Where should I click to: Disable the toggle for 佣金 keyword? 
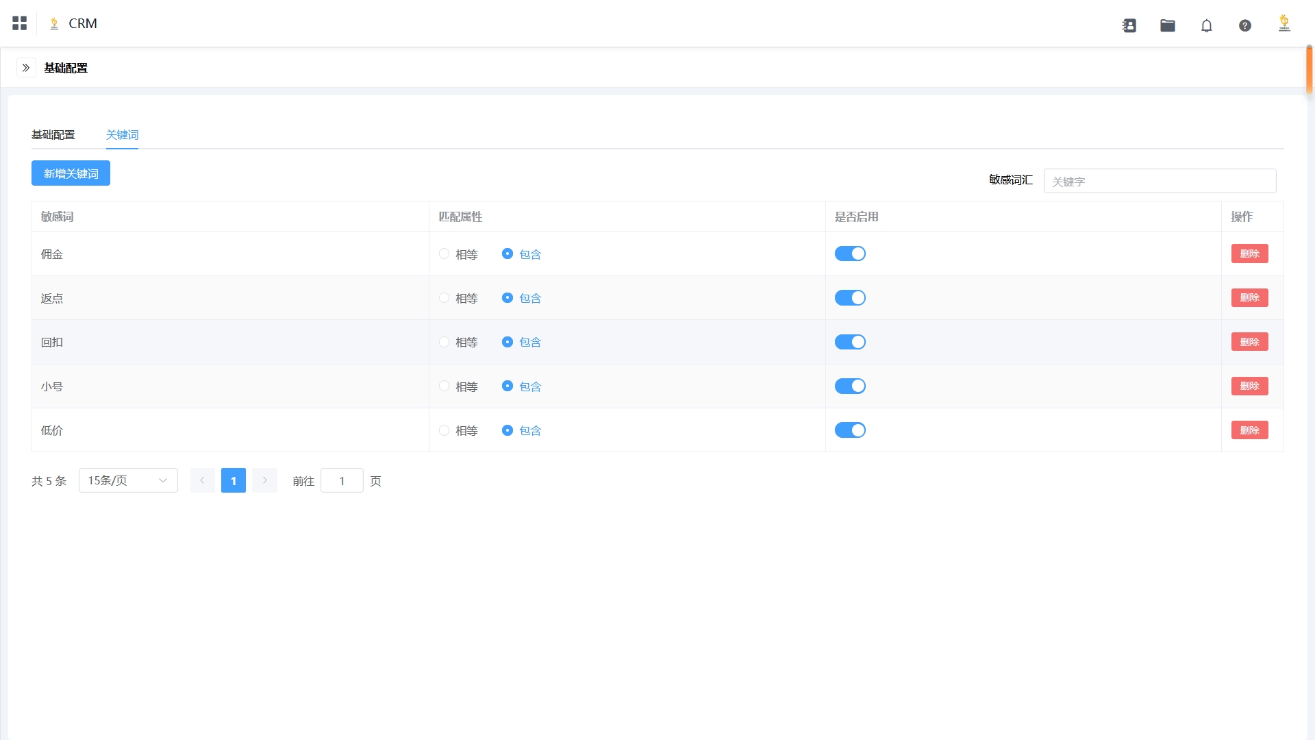850,254
